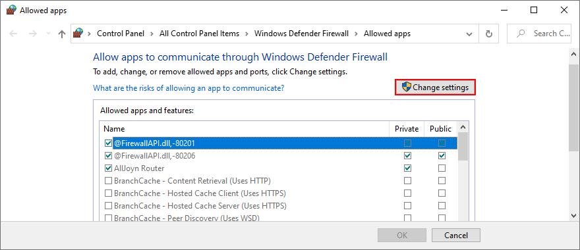The height and width of the screenshot is (250, 580).
Task: Open the risks of allowing an app link
Action: coord(188,88)
